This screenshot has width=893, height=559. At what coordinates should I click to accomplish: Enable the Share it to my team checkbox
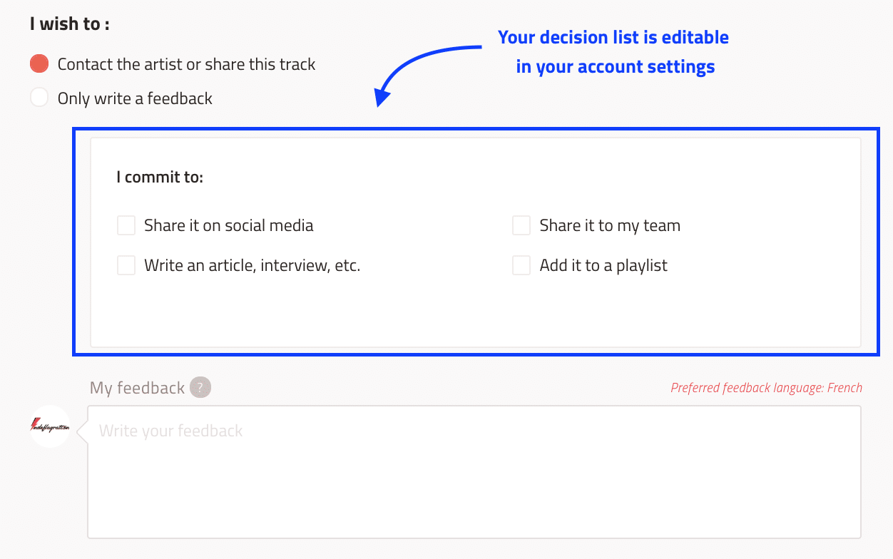click(x=521, y=225)
